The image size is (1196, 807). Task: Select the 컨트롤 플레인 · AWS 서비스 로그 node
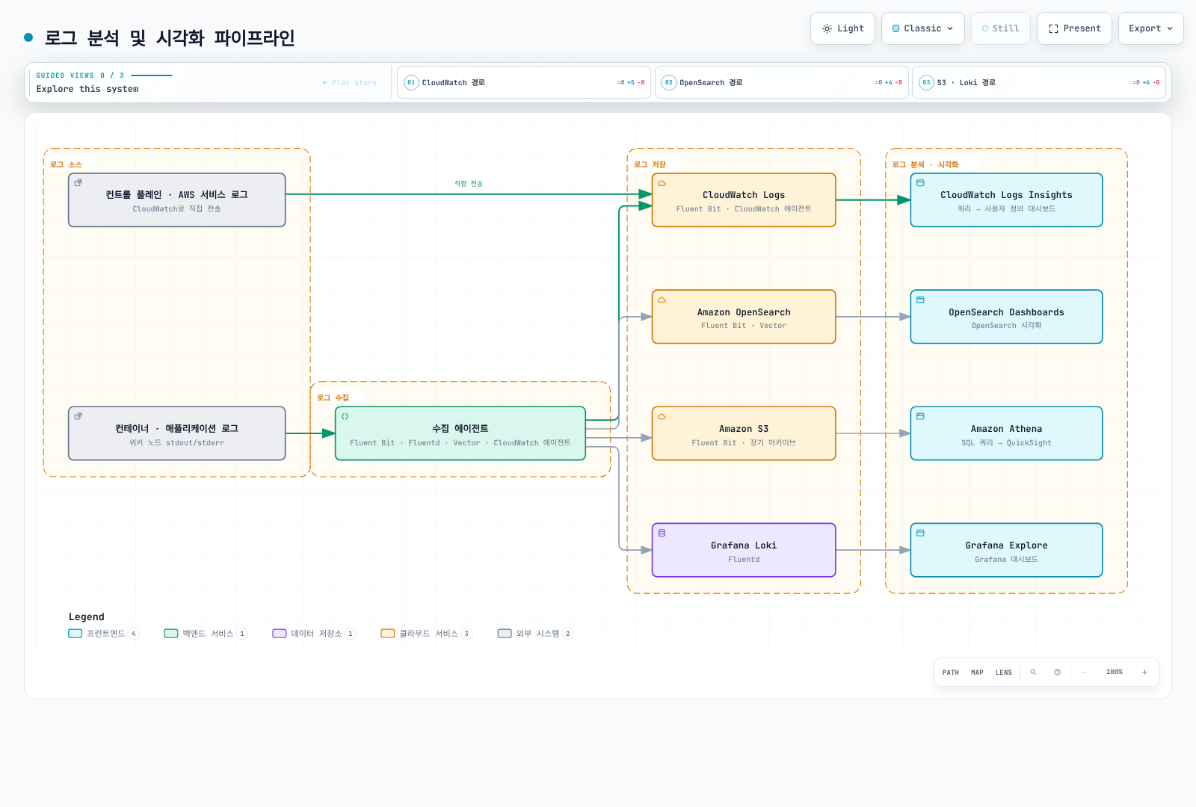click(x=176, y=200)
